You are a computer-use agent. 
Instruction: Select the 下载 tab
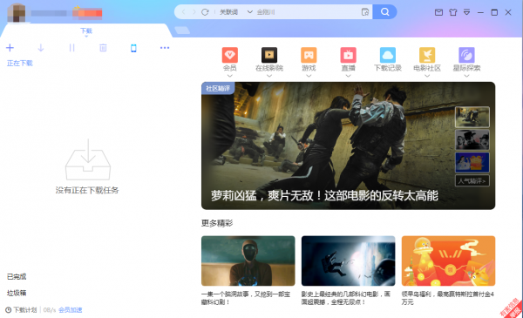86,31
